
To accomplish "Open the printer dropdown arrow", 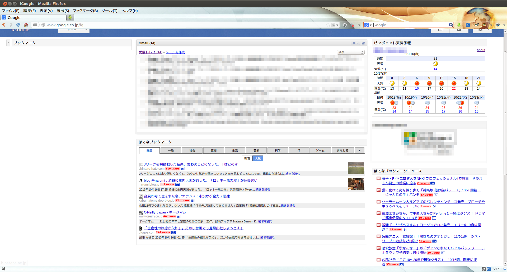I will 504,25.
